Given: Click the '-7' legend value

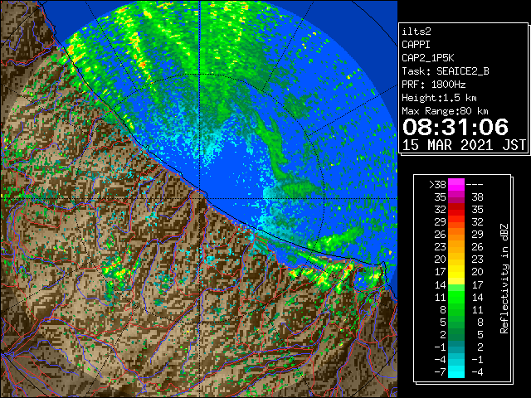Looking at the screenshot, I should (440, 371).
